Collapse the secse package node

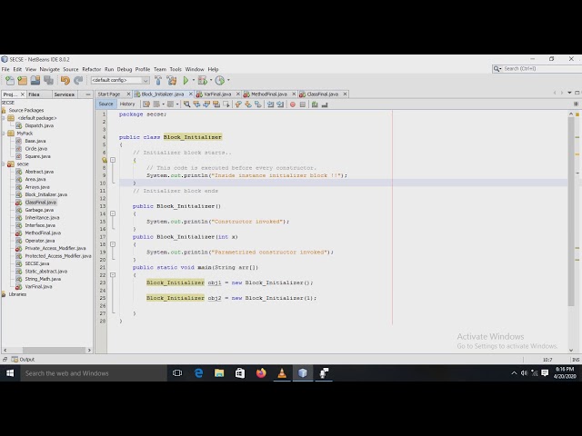[x=4, y=163]
